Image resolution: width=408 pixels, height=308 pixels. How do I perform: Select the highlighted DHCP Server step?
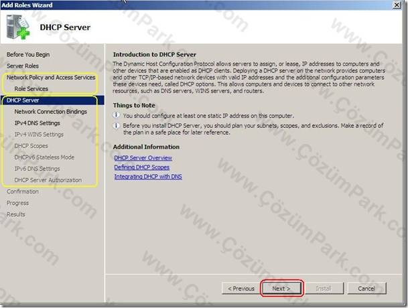coord(52,100)
